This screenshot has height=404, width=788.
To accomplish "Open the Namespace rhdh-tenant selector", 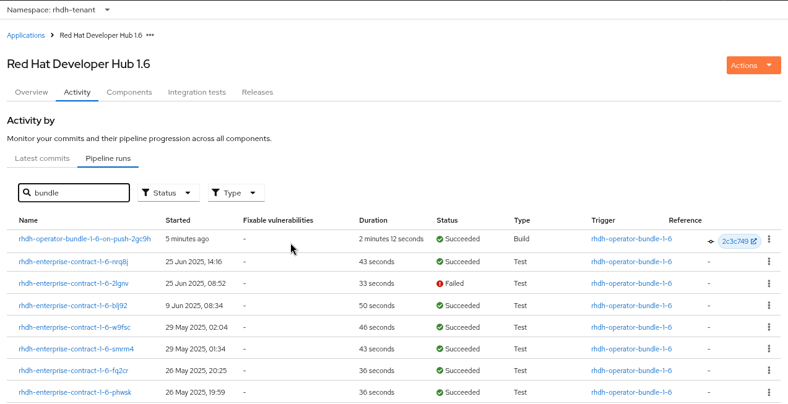I will [x=59, y=10].
